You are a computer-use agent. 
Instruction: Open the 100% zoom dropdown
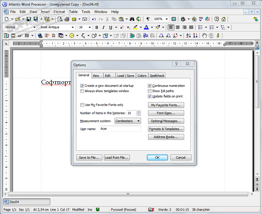(x=167, y=19)
